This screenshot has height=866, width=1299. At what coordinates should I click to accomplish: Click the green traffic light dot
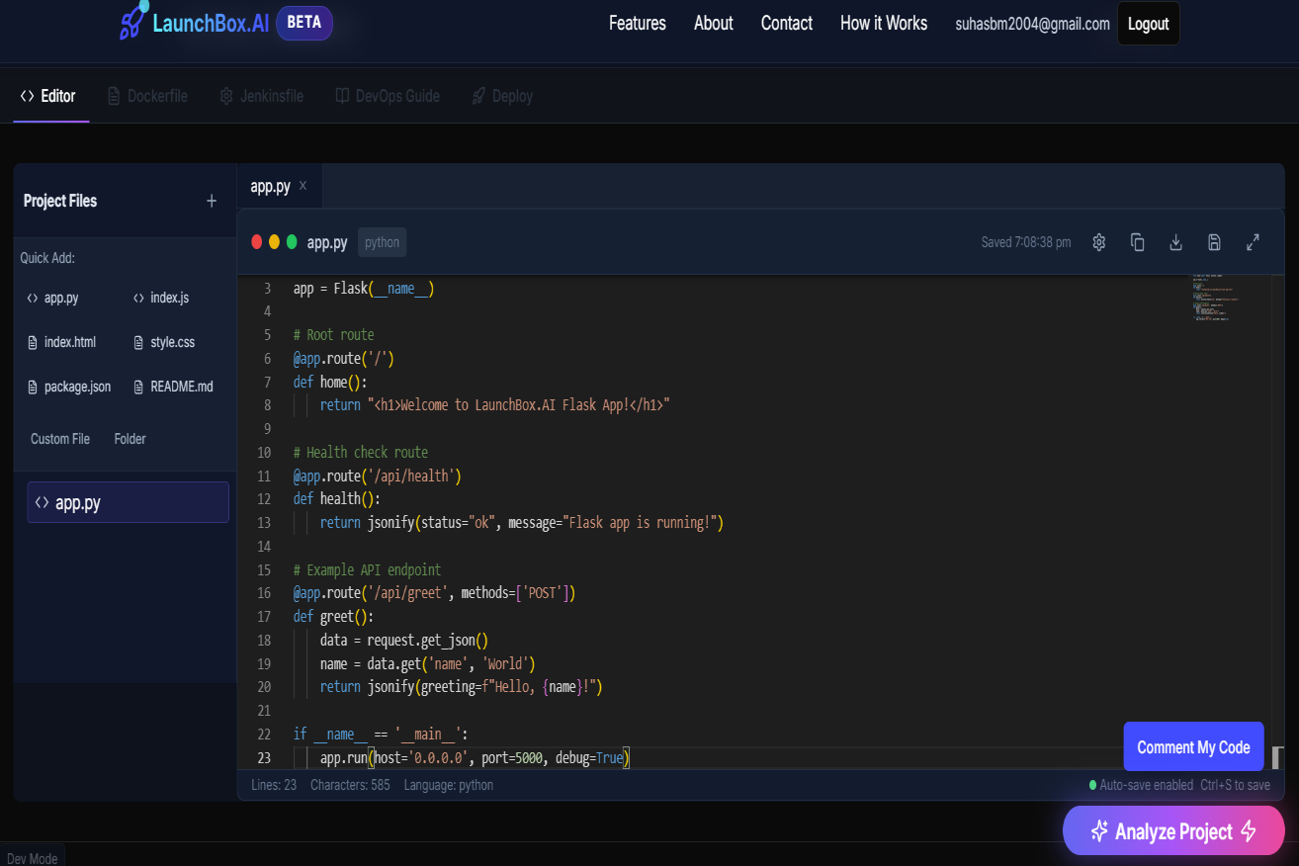pyautogui.click(x=291, y=240)
